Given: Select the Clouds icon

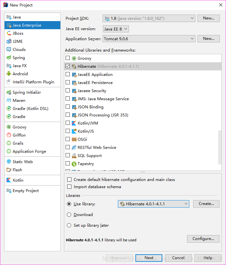Looking at the screenshot, I should click(x=9, y=50).
